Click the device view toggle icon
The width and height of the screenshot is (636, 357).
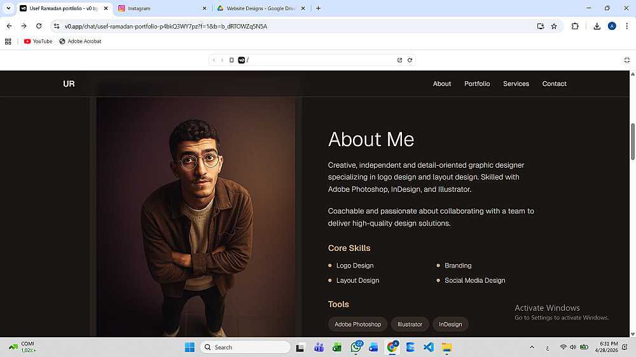point(232,60)
